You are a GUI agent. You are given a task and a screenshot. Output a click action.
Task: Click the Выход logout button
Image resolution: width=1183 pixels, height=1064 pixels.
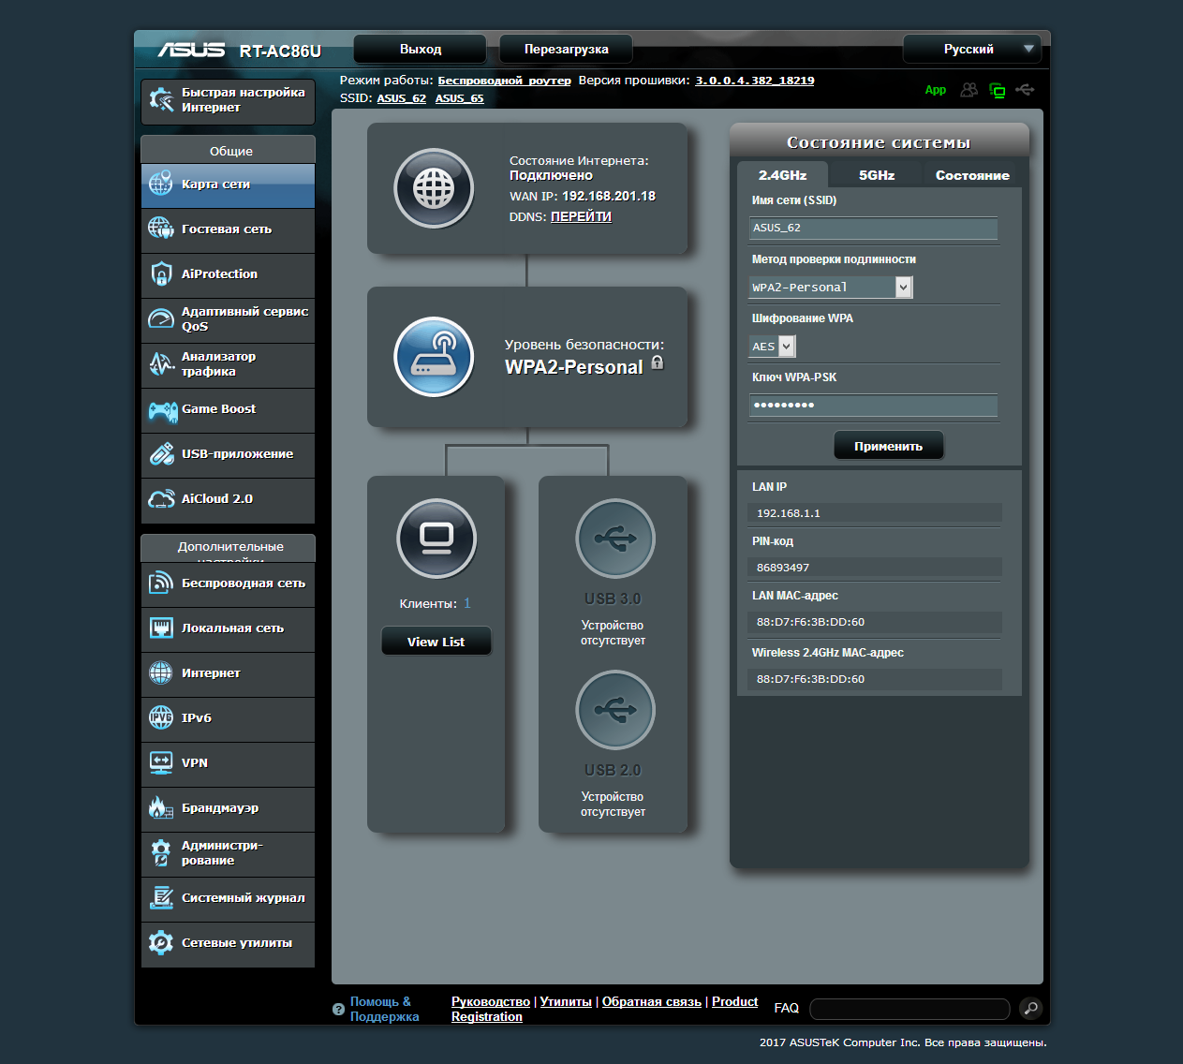tap(421, 49)
